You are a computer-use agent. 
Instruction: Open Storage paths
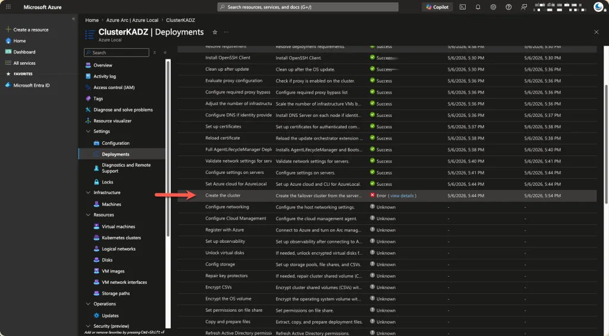click(116, 294)
